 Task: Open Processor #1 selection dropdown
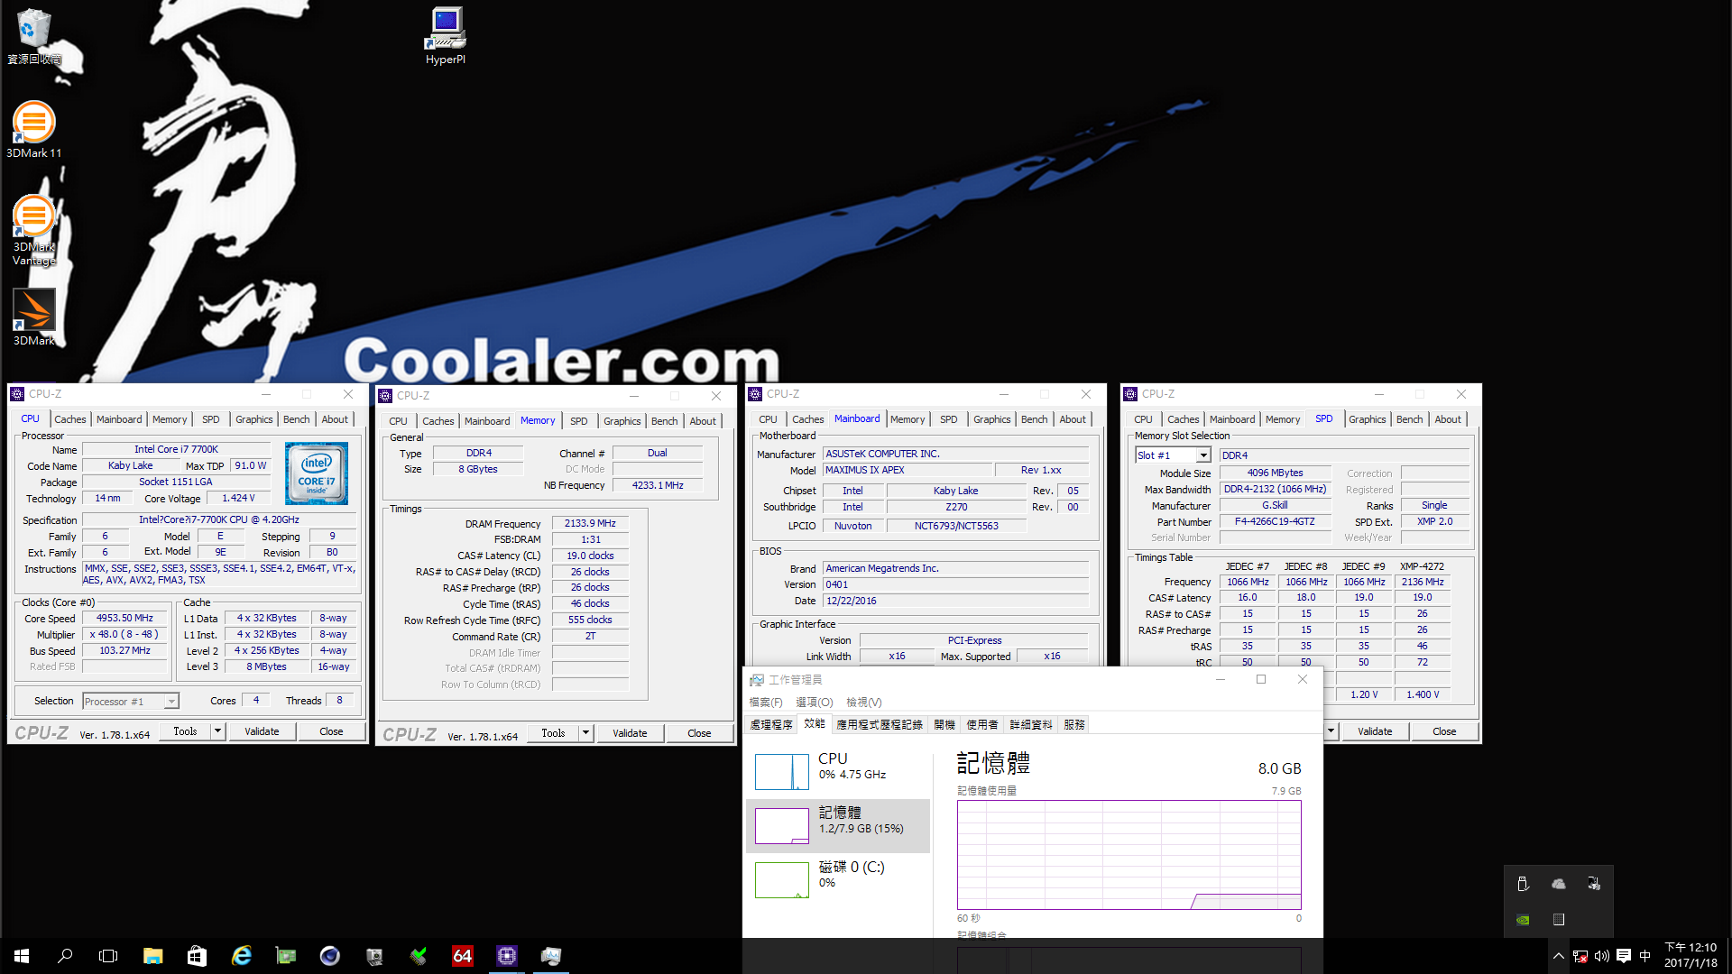click(171, 702)
